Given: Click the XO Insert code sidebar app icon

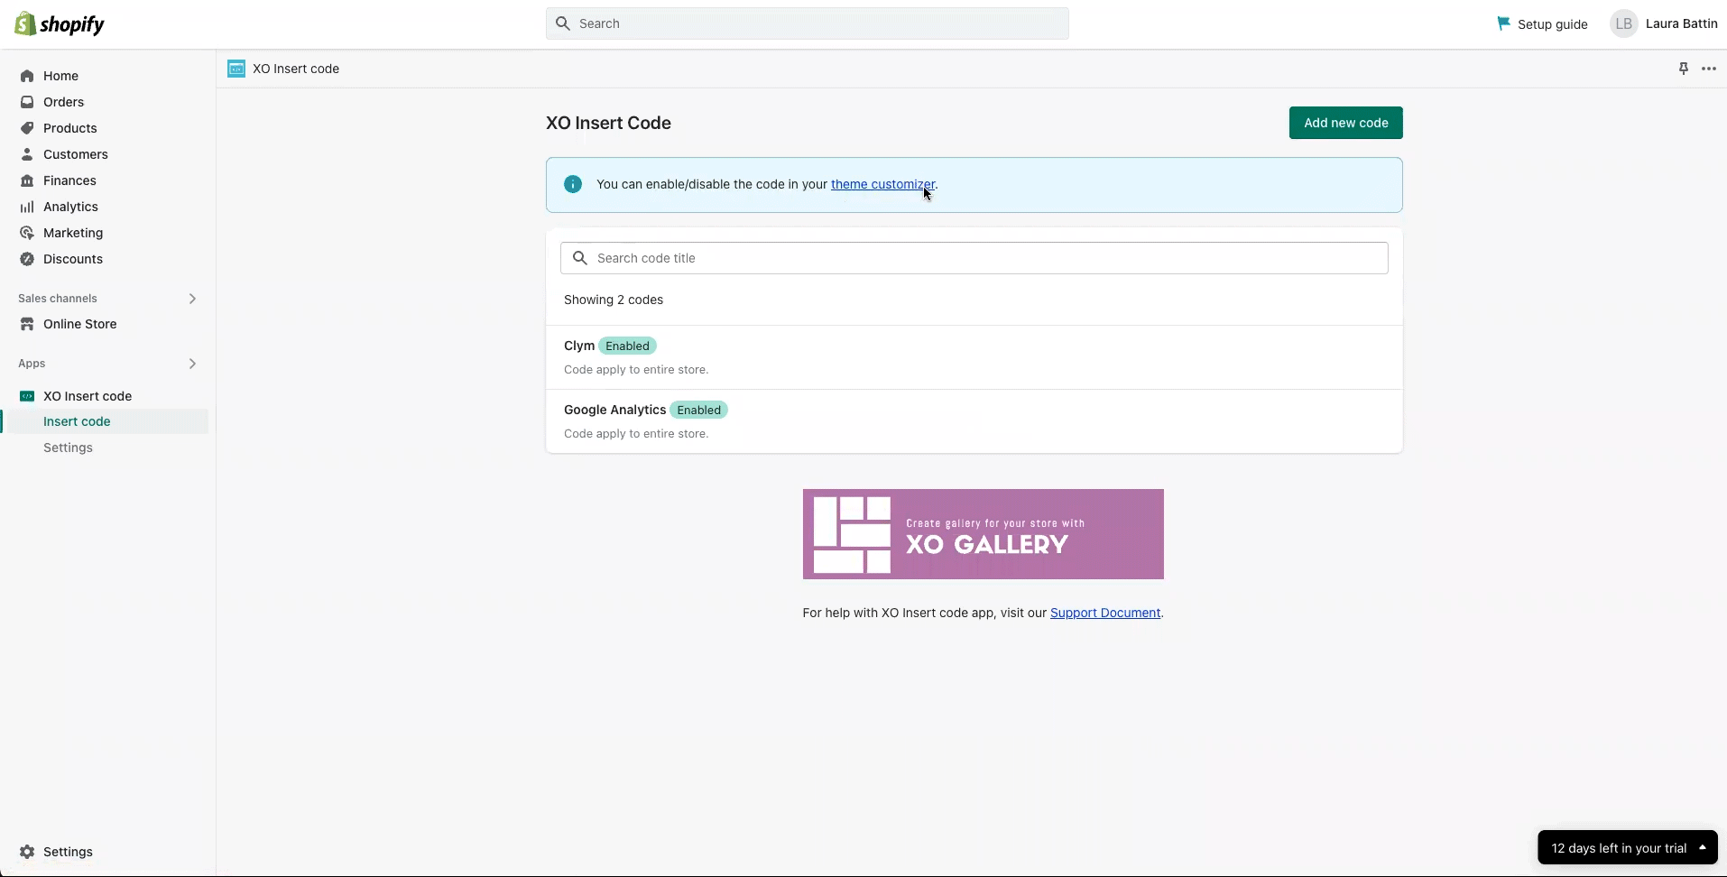Looking at the screenshot, I should tap(27, 396).
